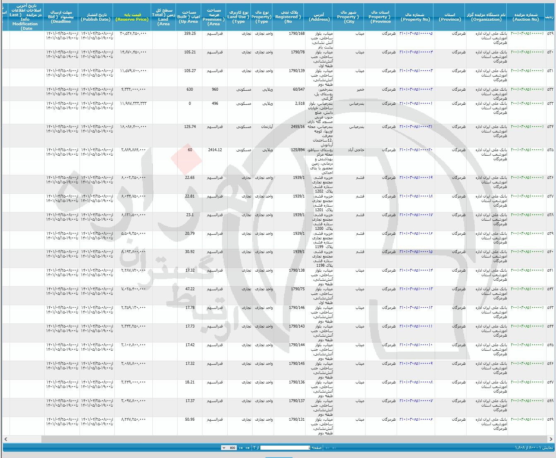
Task: Sort by the yellow Reserve Price column header
Action: 132,17
